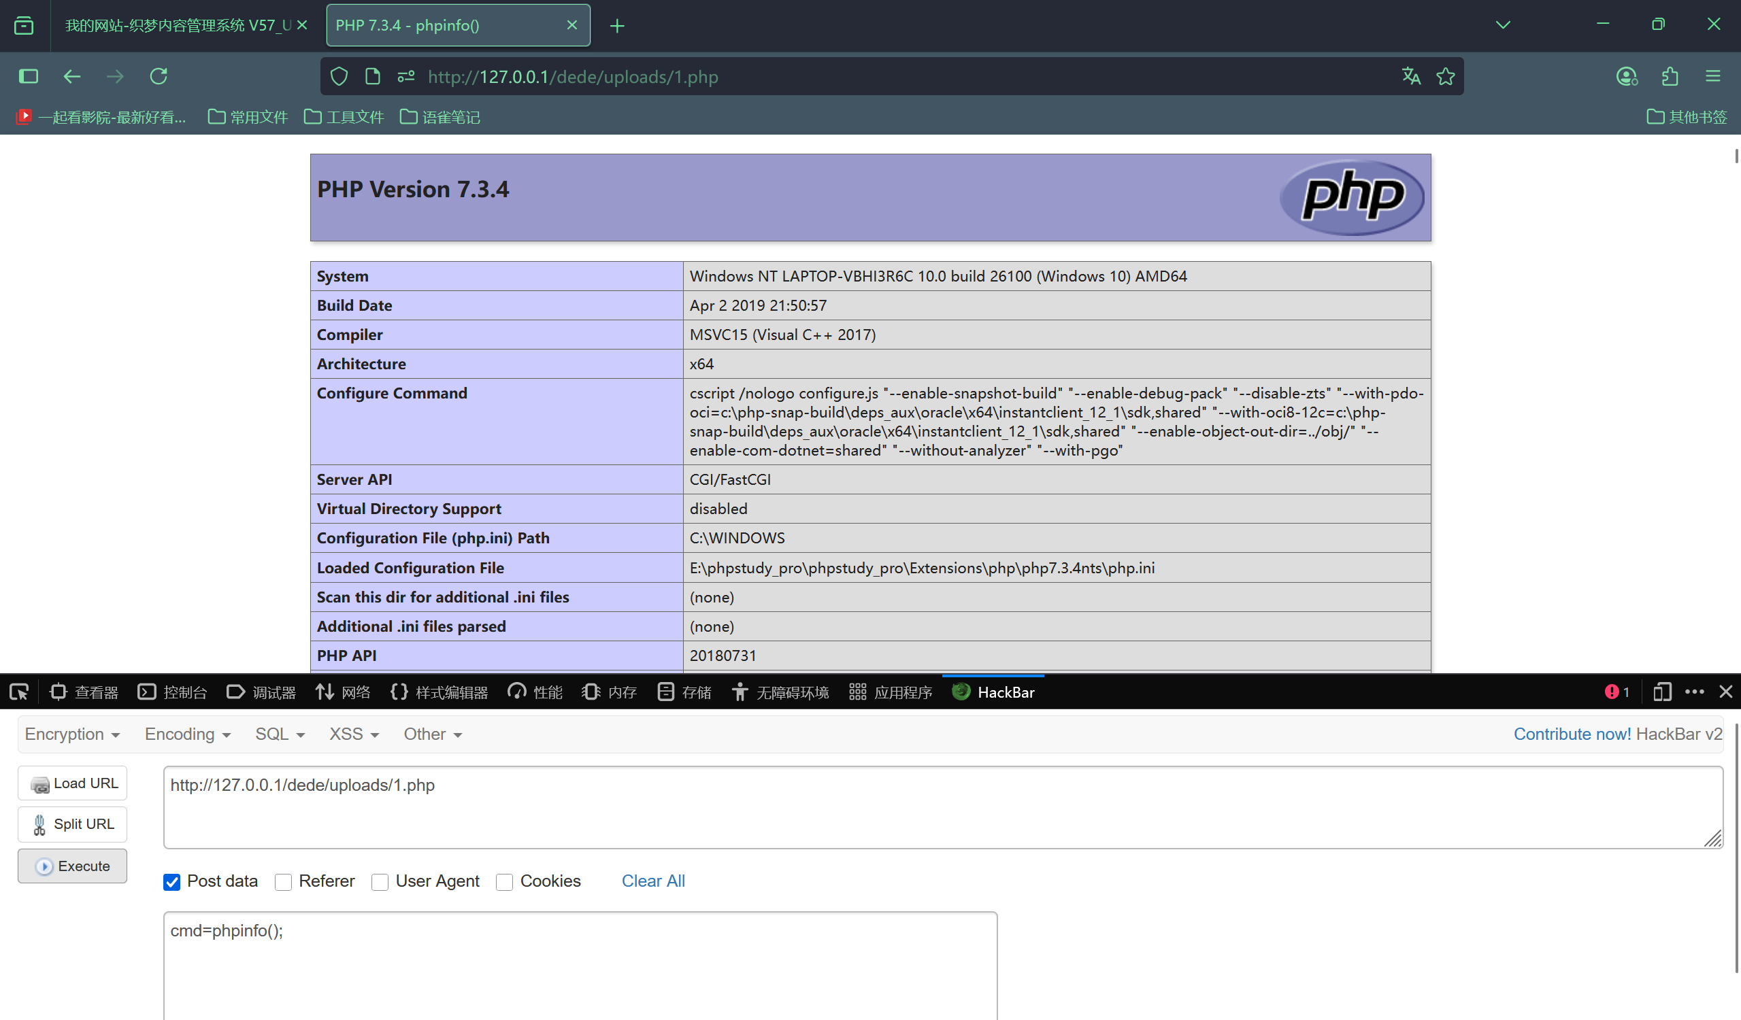Image resolution: width=1741 pixels, height=1020 pixels.
Task: Switch to 调试器 debugger tab
Action: (261, 692)
